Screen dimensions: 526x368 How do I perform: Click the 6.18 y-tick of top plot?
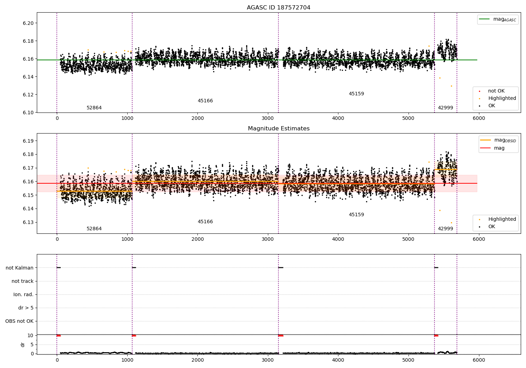coord(28,41)
